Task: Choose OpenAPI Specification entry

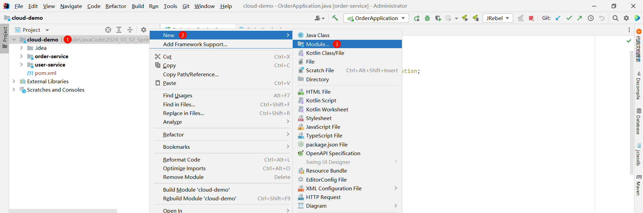Action: click(347, 153)
